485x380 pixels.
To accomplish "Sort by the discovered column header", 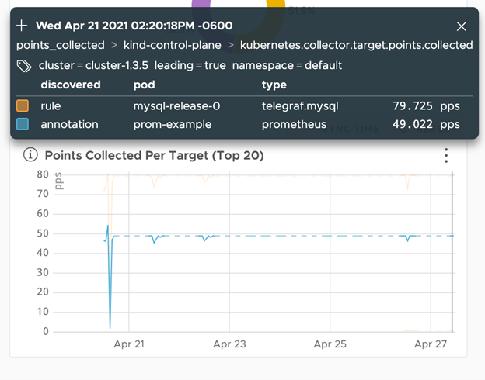I will tap(71, 85).
